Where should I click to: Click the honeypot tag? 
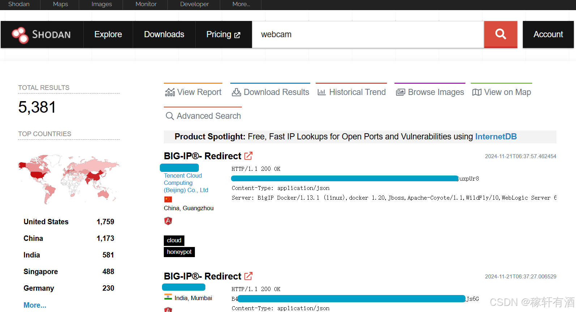[x=179, y=252]
